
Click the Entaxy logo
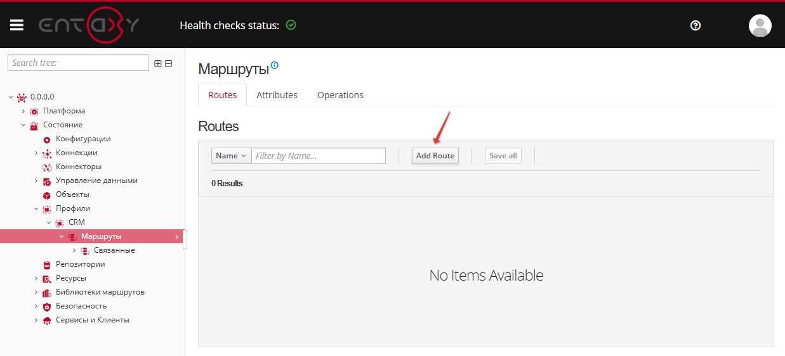click(x=89, y=25)
